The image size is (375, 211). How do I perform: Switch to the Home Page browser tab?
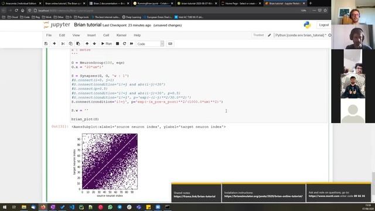(x=241, y=4)
